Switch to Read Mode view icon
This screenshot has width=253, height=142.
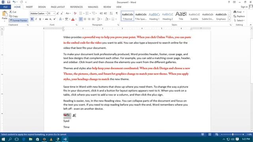[202, 134]
